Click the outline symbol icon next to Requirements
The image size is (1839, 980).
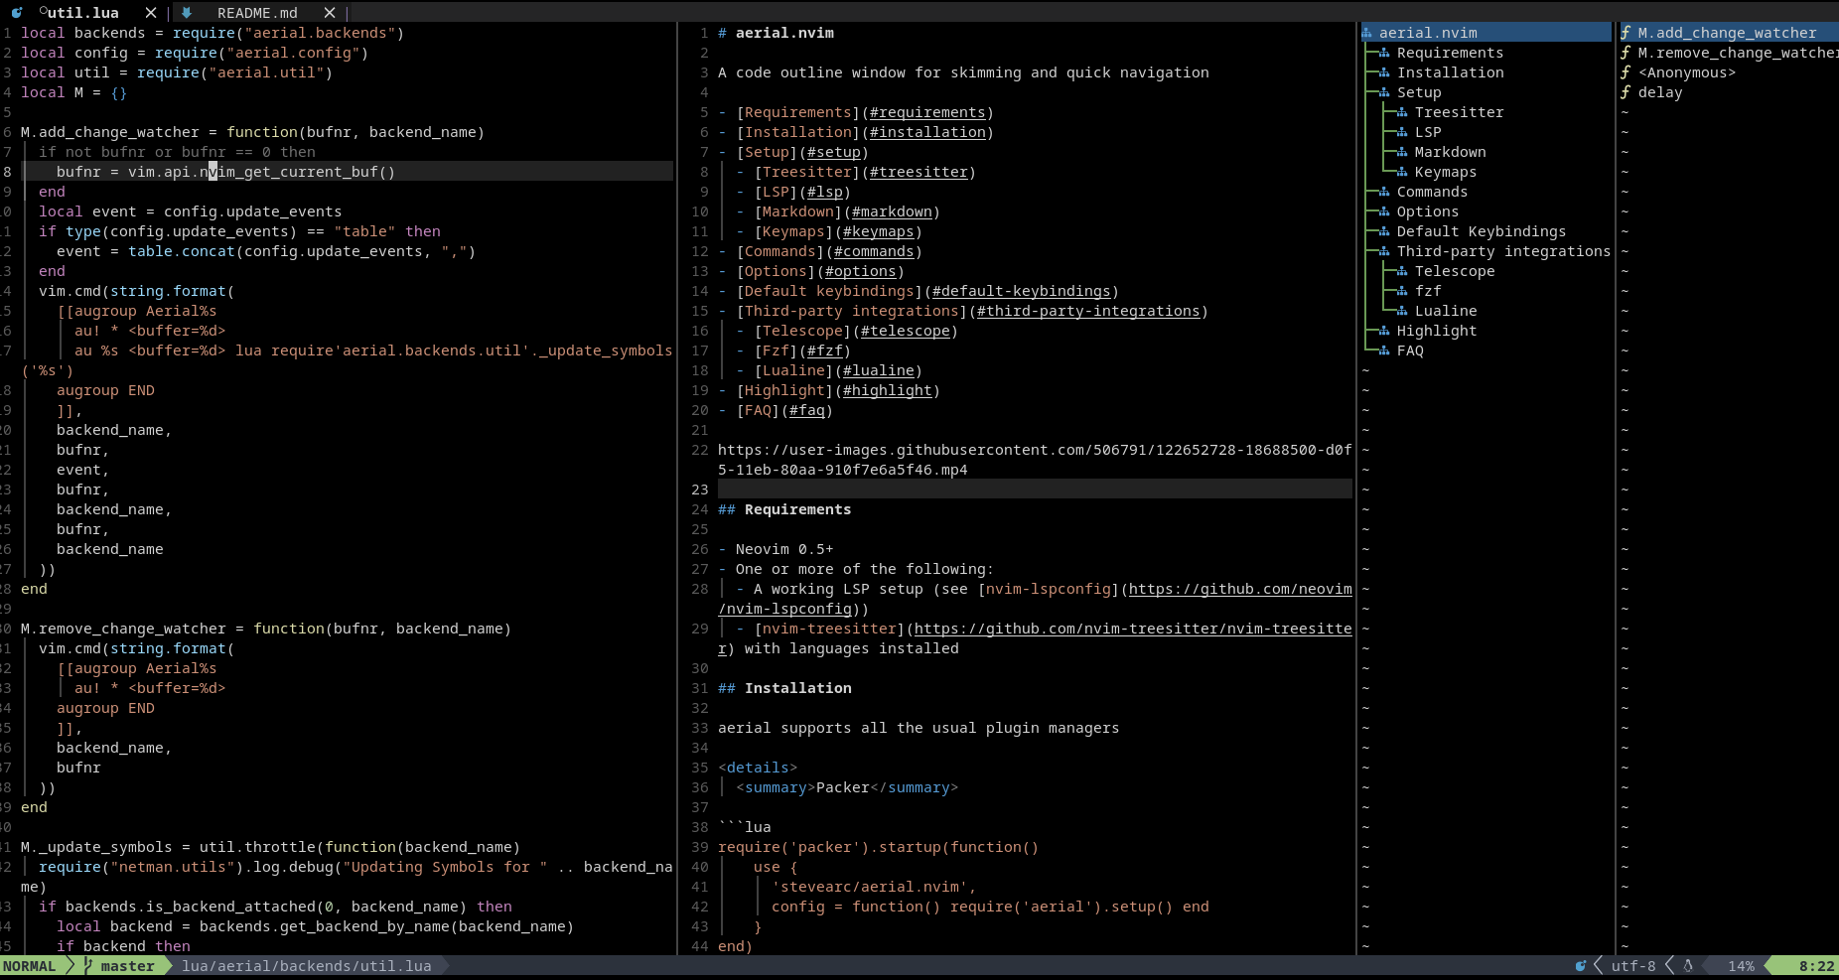[1383, 53]
